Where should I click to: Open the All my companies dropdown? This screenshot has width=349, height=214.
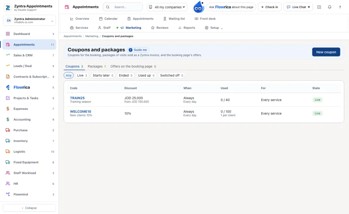coord(167,7)
